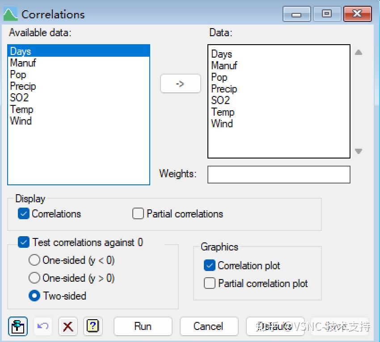Move variables using the arrow transfer button

pos(180,83)
